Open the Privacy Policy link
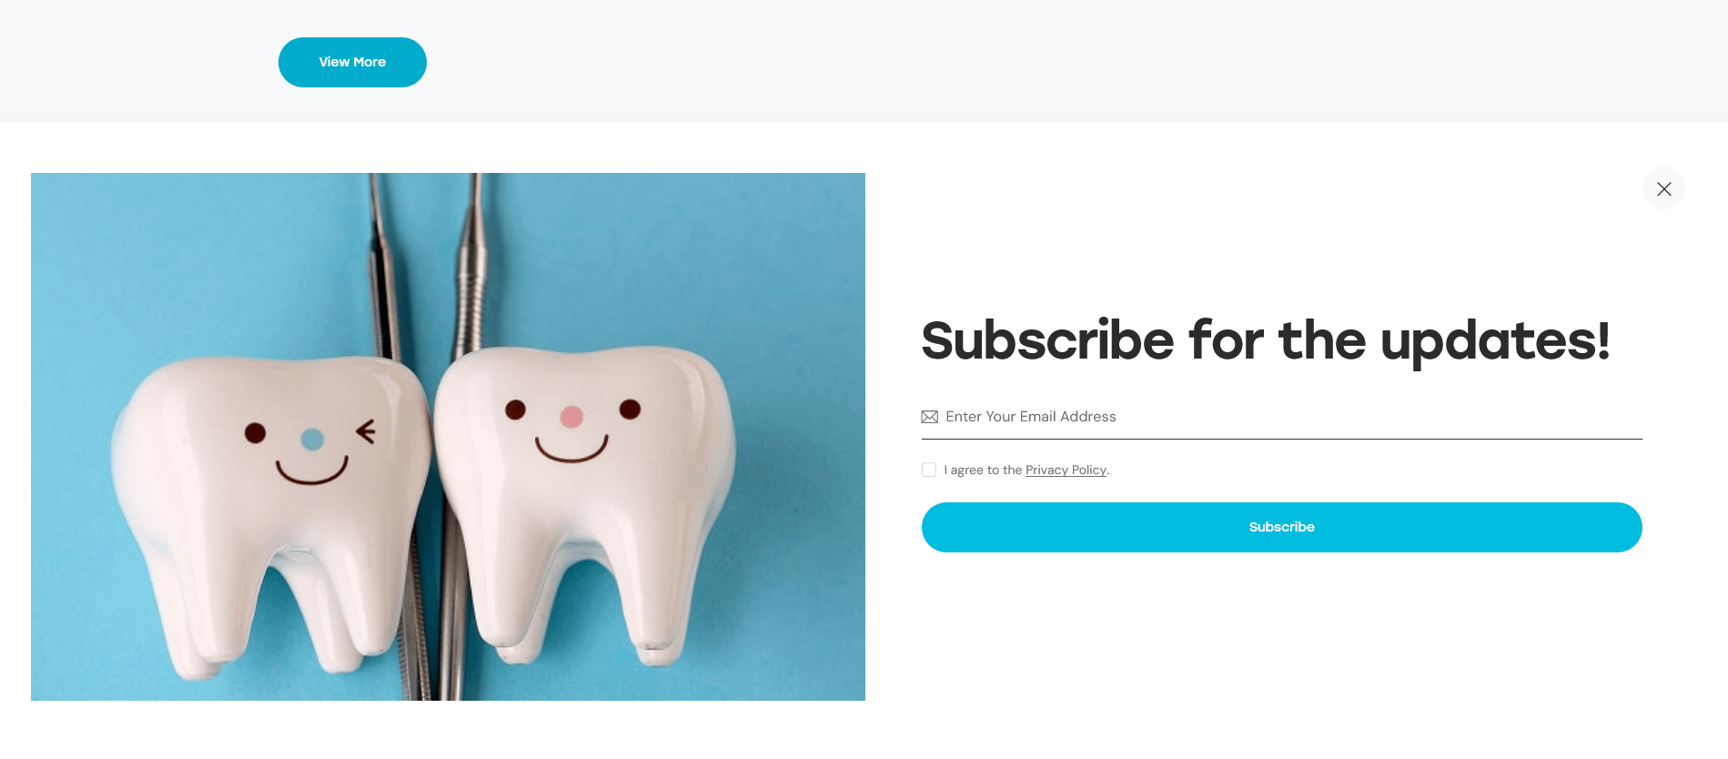 pyautogui.click(x=1066, y=470)
